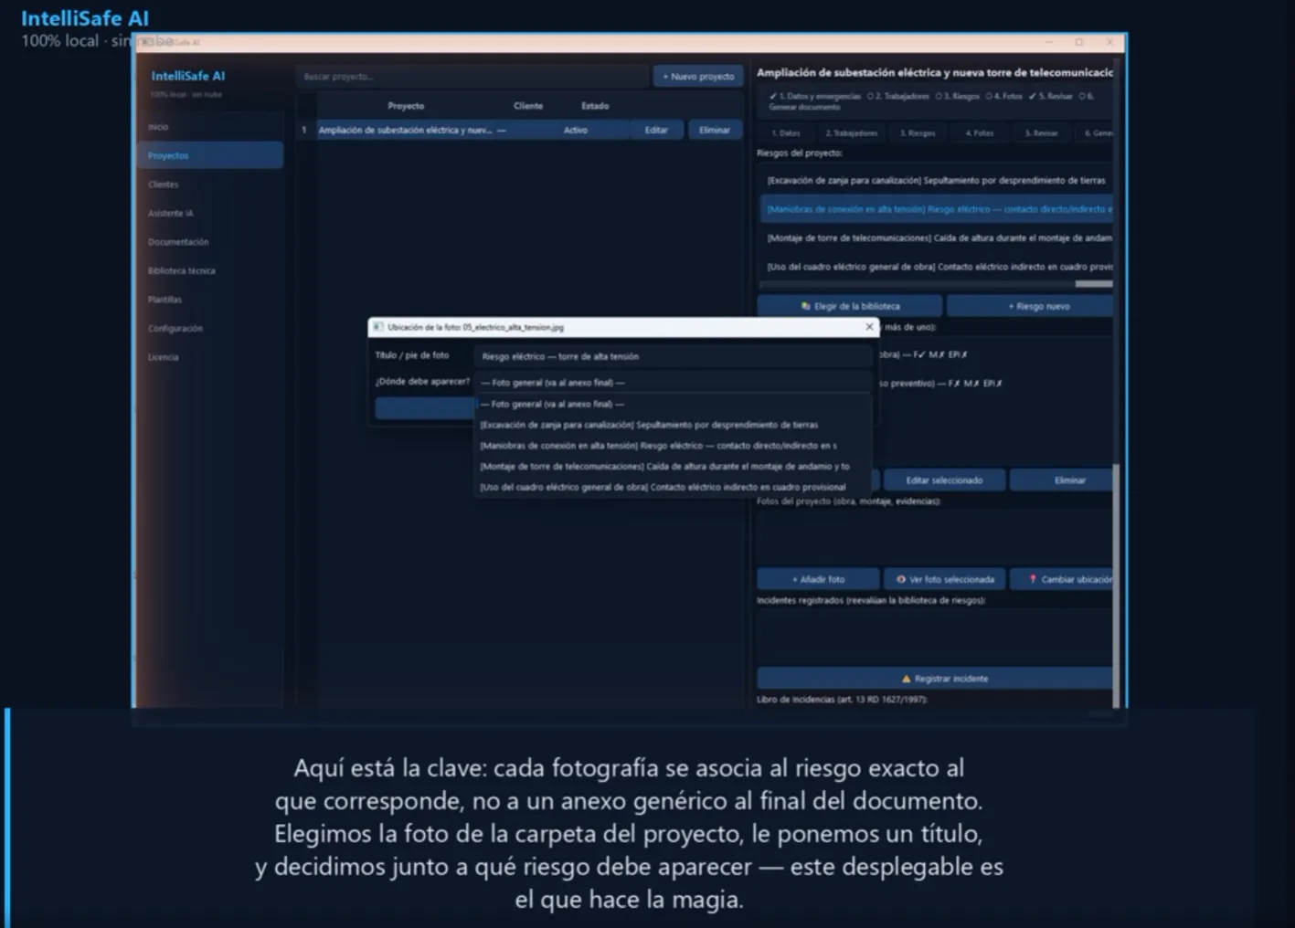Click the library icon button 'Elegir de la biblioteca'
This screenshot has height=928, width=1295.
point(849,306)
